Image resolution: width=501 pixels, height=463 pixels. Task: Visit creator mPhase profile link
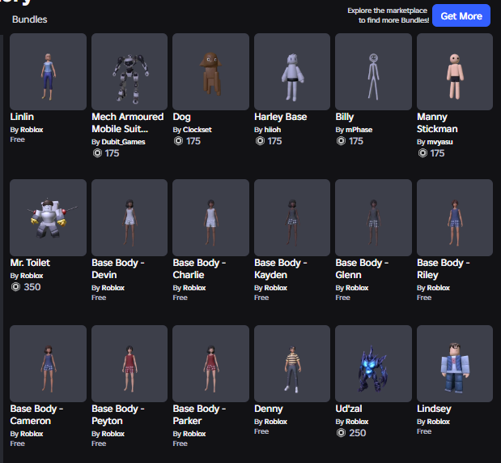(359, 130)
